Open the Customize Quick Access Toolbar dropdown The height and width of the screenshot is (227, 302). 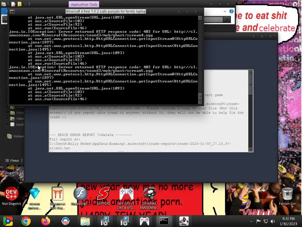click(x=25, y=4)
